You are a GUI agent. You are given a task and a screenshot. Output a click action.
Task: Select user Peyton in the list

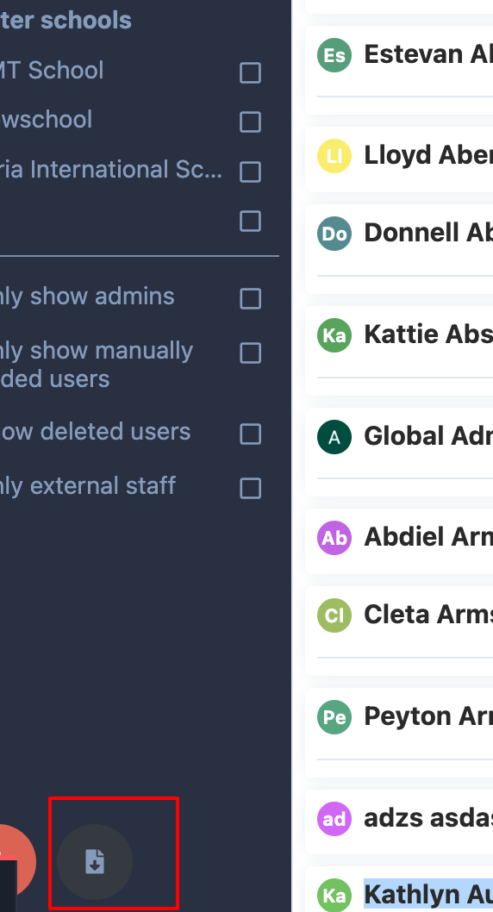428,715
